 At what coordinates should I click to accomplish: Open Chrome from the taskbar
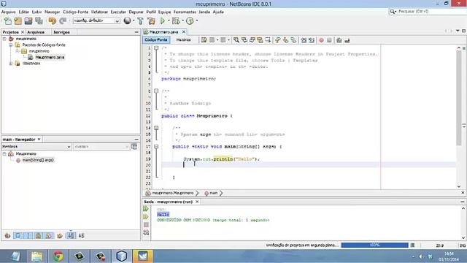click(58, 256)
